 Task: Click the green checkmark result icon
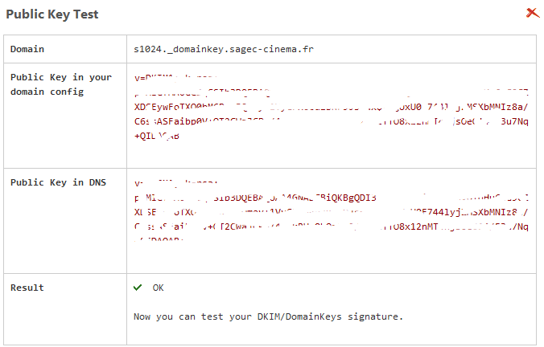[138, 288]
